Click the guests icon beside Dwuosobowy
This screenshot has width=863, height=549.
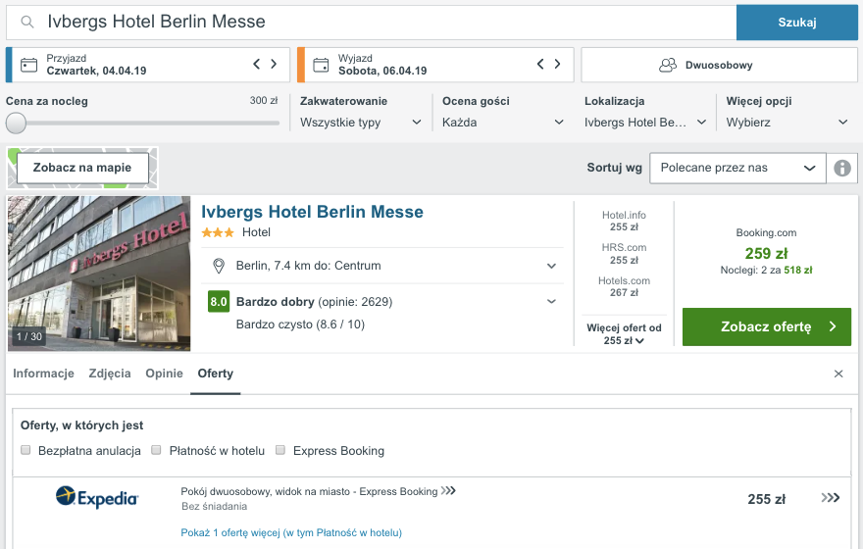pyautogui.click(x=668, y=65)
